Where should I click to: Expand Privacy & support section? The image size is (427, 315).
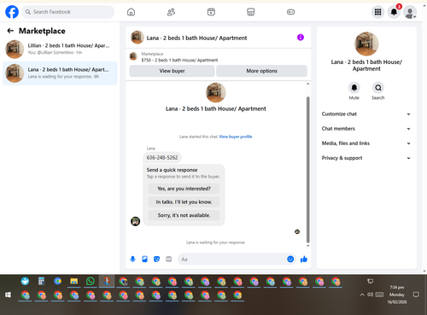pos(366,158)
